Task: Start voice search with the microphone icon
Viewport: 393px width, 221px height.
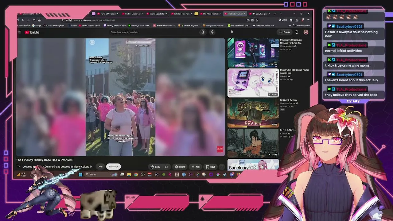Action: [x=212, y=32]
